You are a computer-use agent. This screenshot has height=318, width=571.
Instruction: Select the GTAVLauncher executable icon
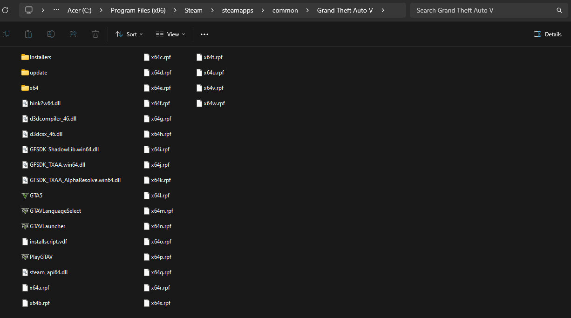tap(25, 226)
